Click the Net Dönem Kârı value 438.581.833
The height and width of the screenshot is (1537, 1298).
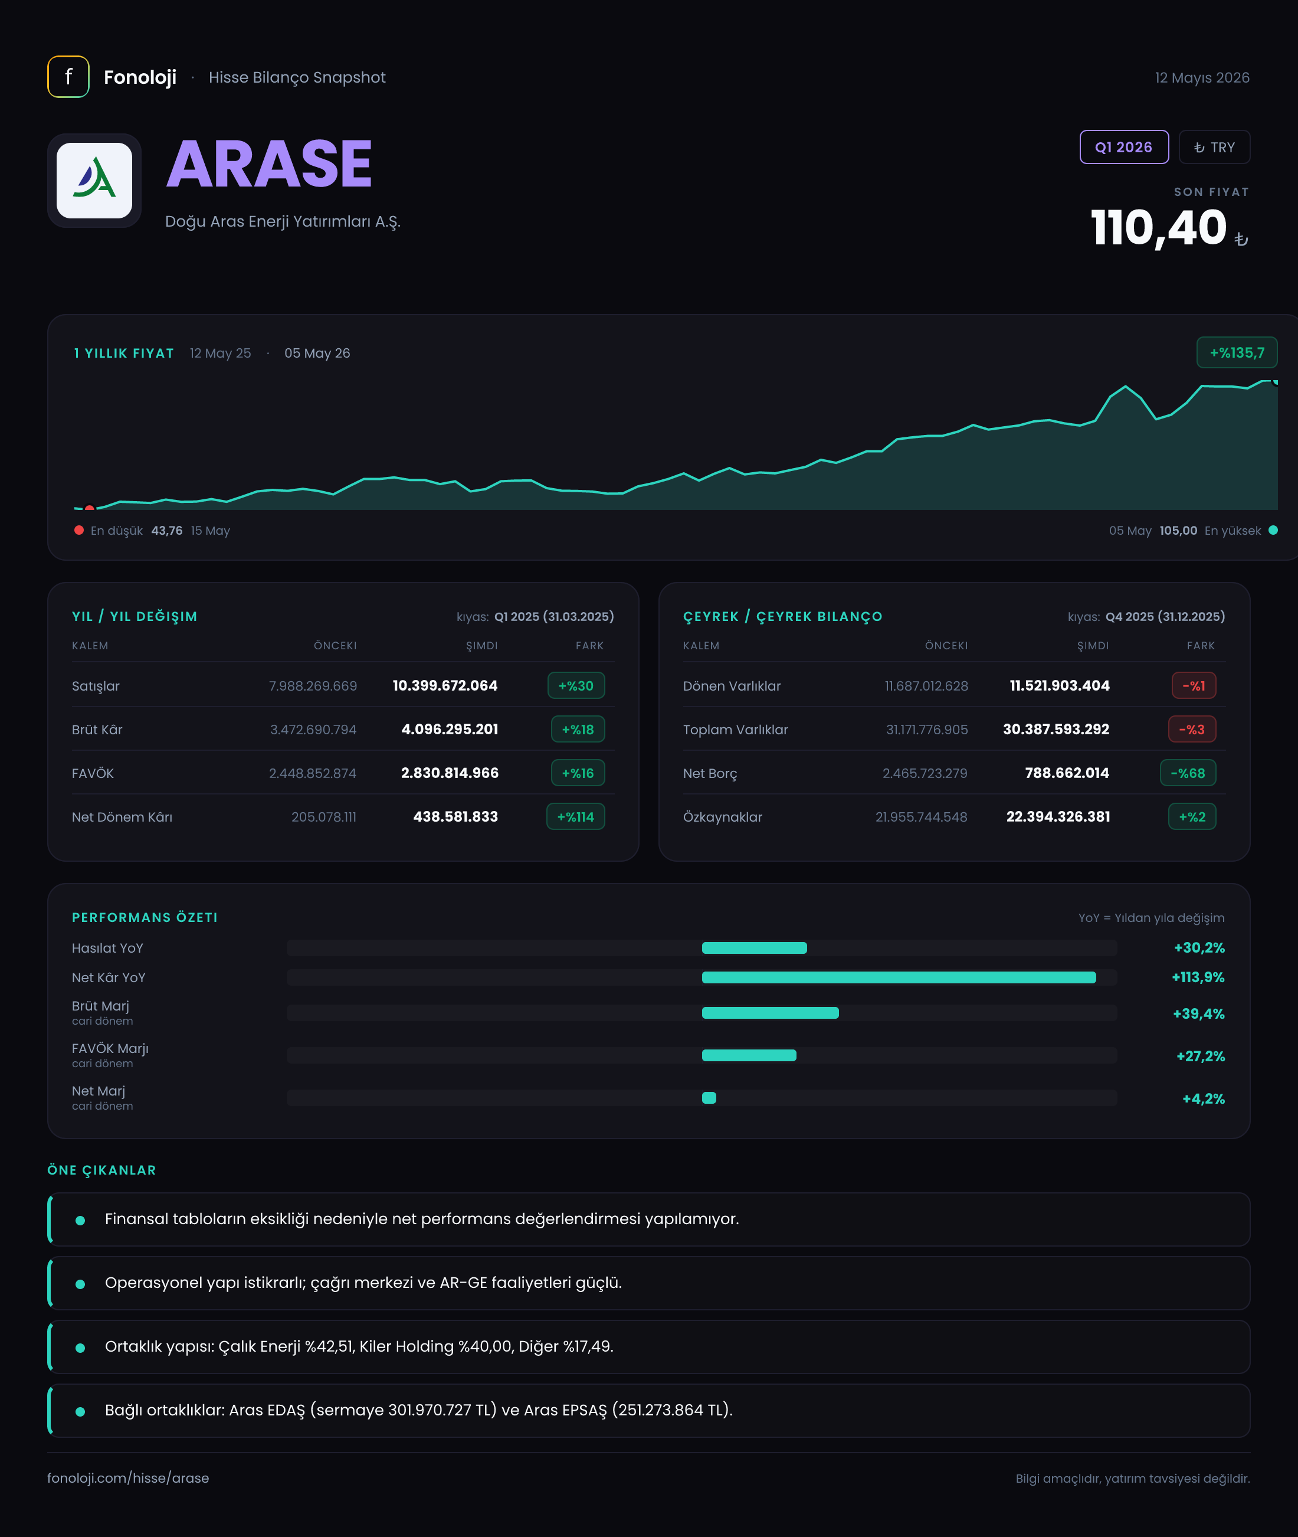(x=455, y=816)
